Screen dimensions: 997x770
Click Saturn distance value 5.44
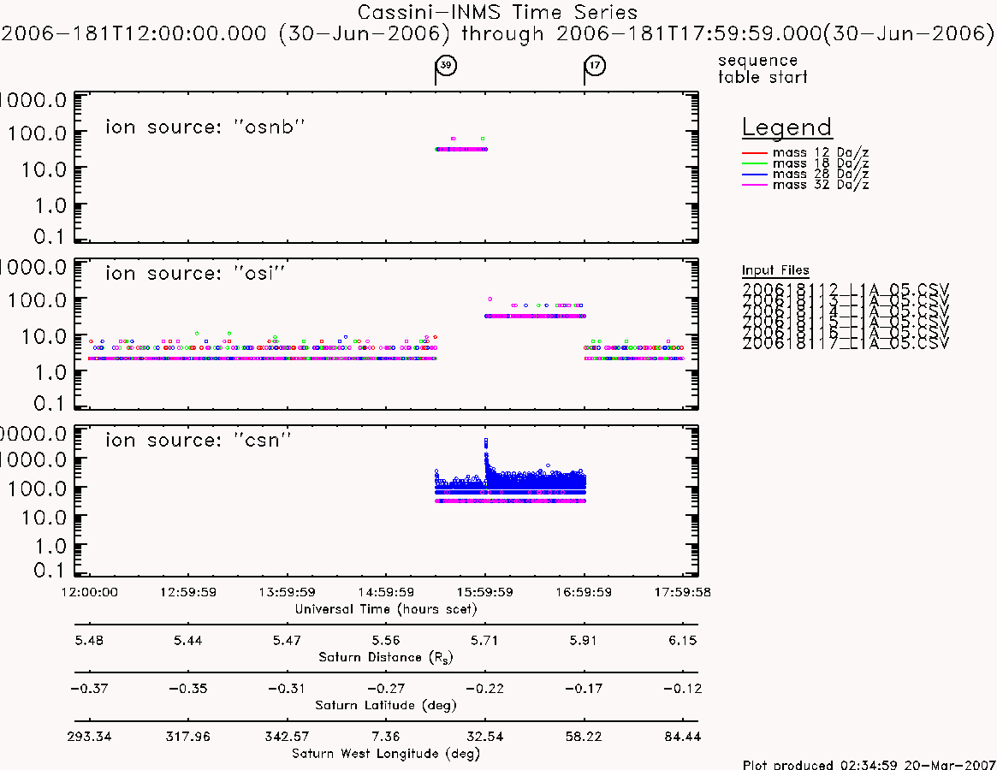188,640
